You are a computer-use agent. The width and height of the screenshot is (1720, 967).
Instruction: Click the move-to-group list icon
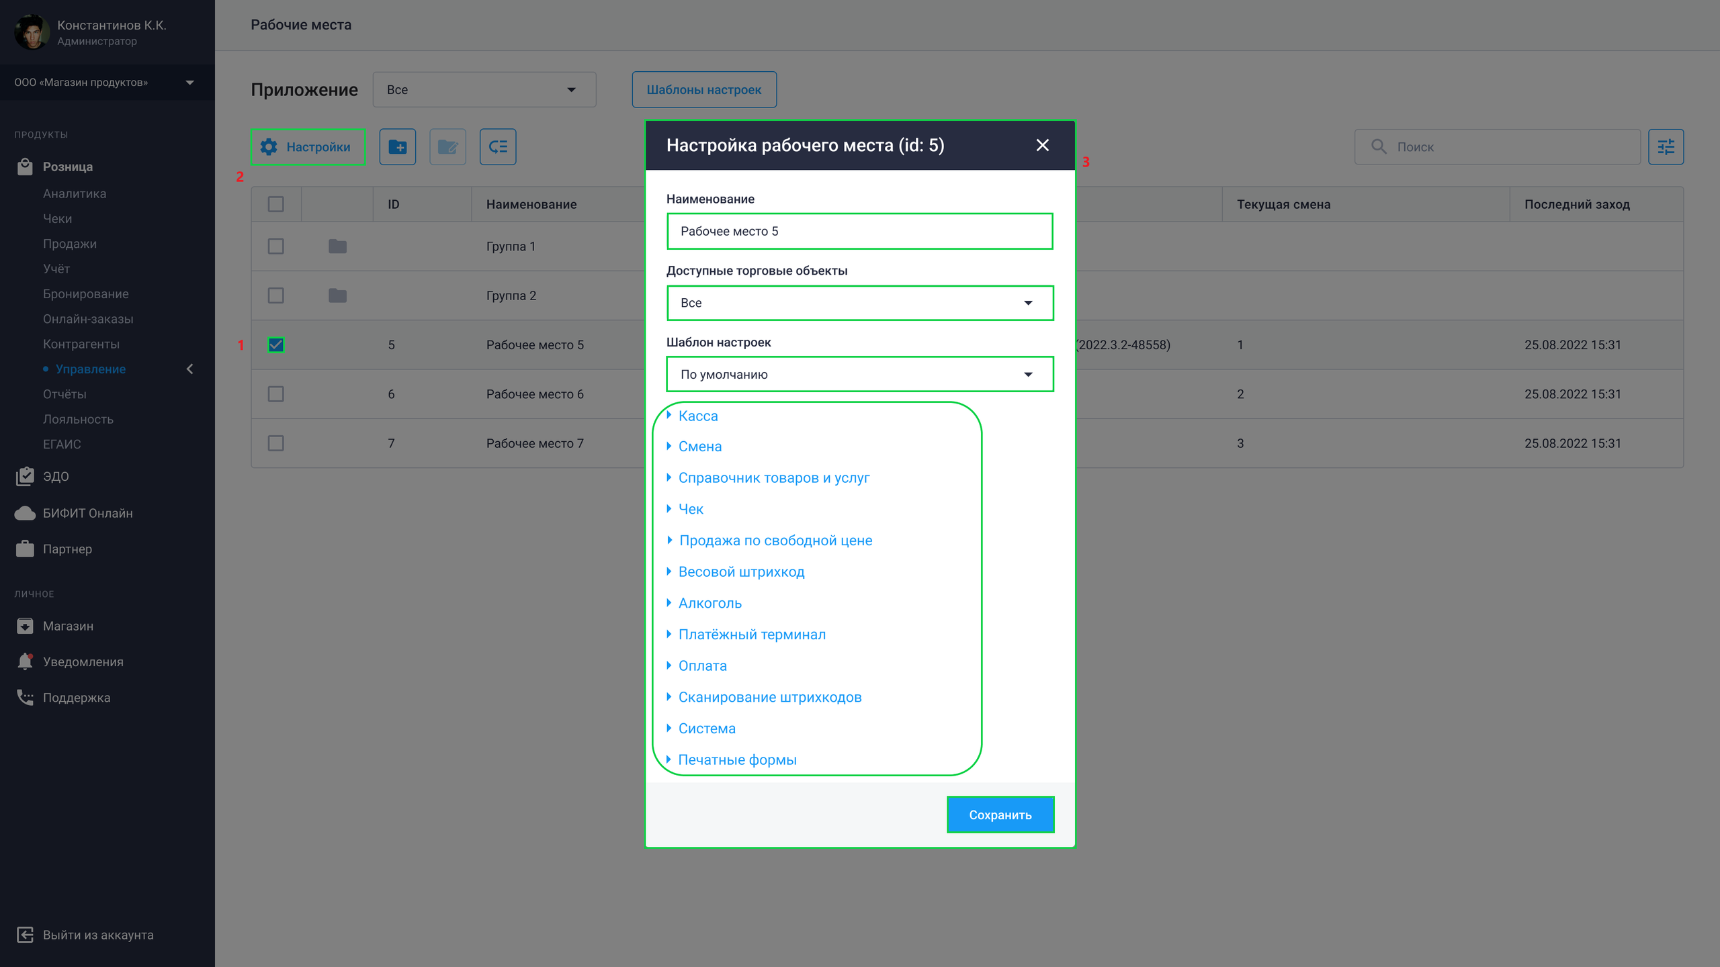click(x=498, y=146)
